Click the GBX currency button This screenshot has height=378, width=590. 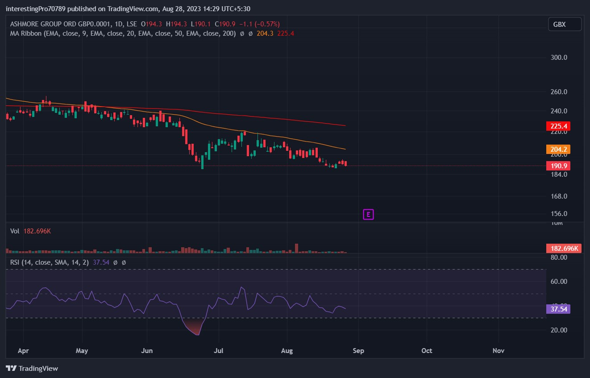565,25
